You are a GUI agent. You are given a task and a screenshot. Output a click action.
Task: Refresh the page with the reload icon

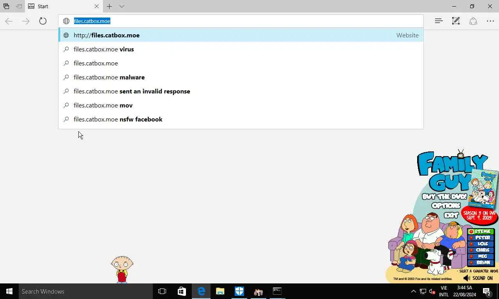tap(43, 21)
